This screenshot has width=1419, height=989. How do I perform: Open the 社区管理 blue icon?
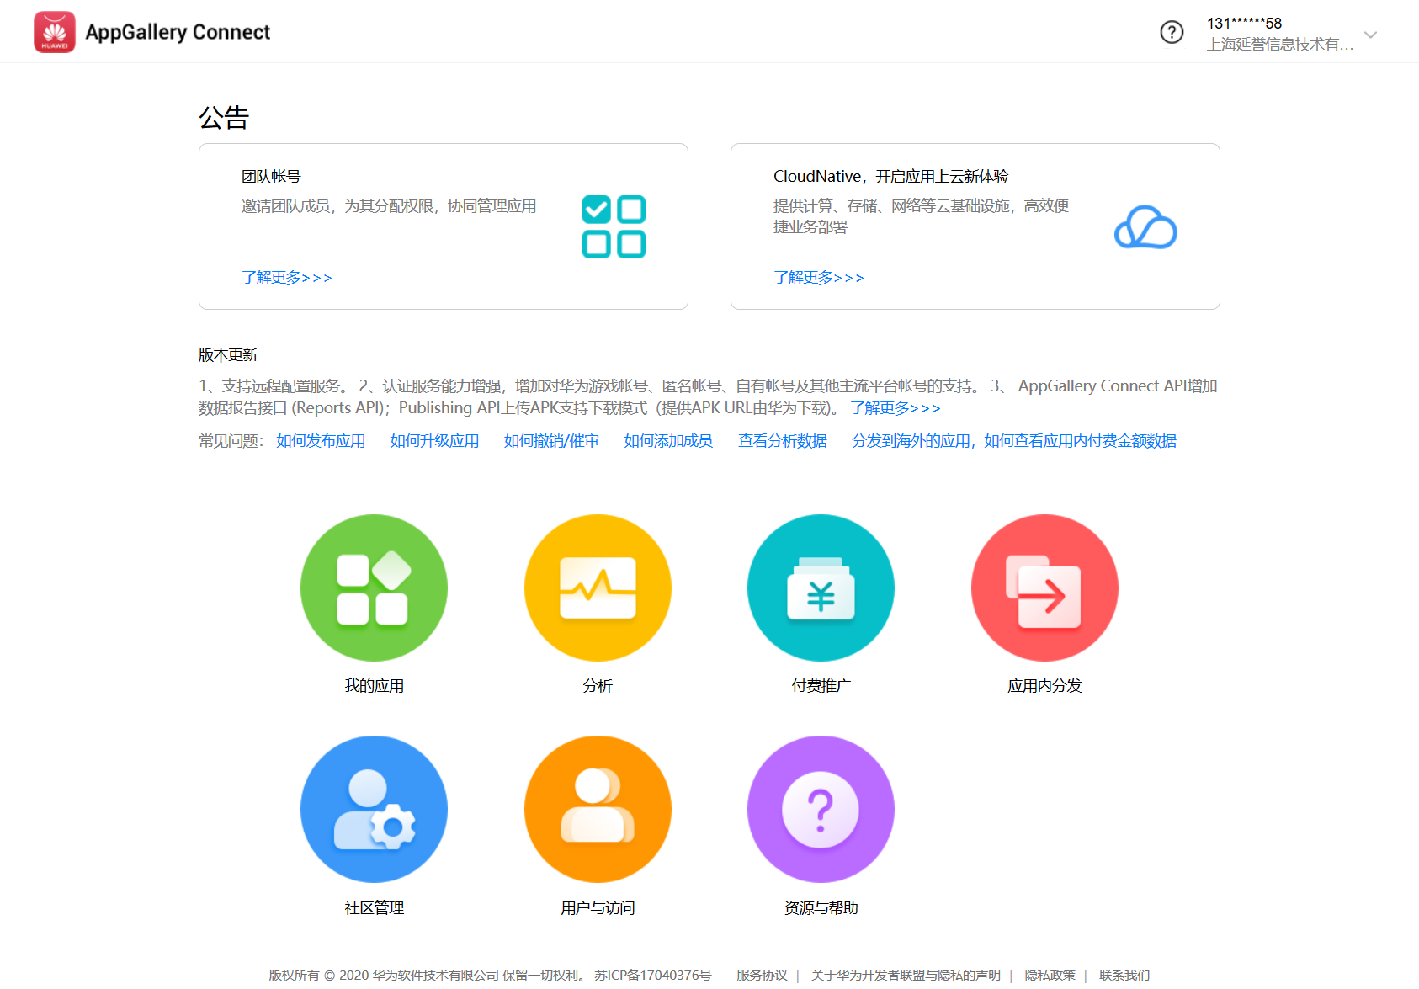[x=374, y=810]
